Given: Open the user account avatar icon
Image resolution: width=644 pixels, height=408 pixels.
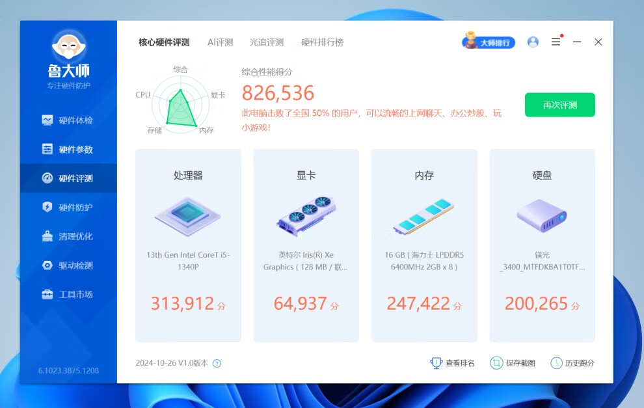Looking at the screenshot, I should pos(533,42).
